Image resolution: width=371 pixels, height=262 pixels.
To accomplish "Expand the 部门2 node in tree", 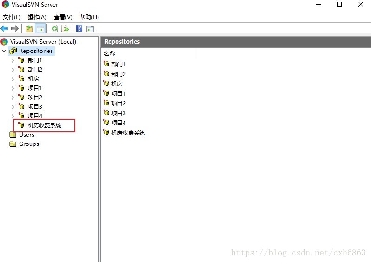I will [x=13, y=70].
